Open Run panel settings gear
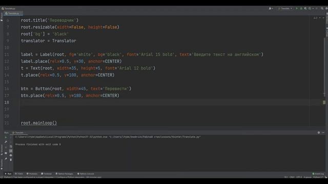This screenshot has height=184, width=328. (x=319, y=133)
